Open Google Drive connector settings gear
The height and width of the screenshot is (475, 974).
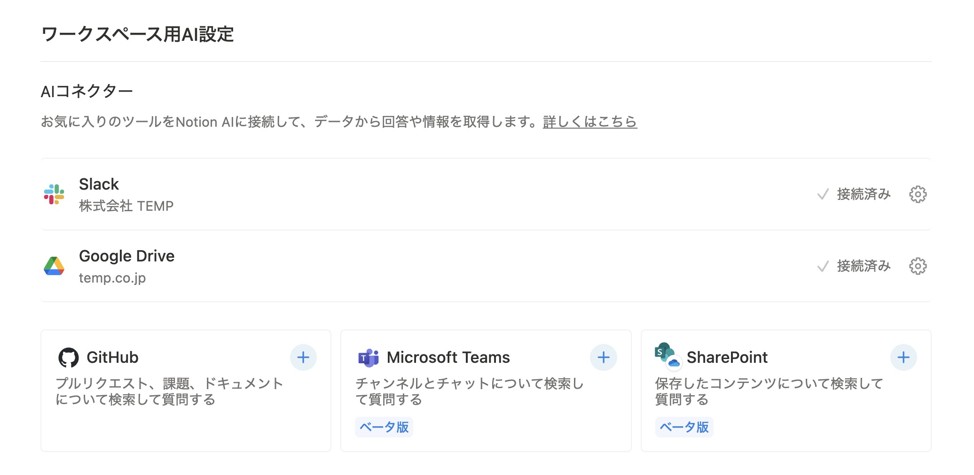(x=918, y=266)
